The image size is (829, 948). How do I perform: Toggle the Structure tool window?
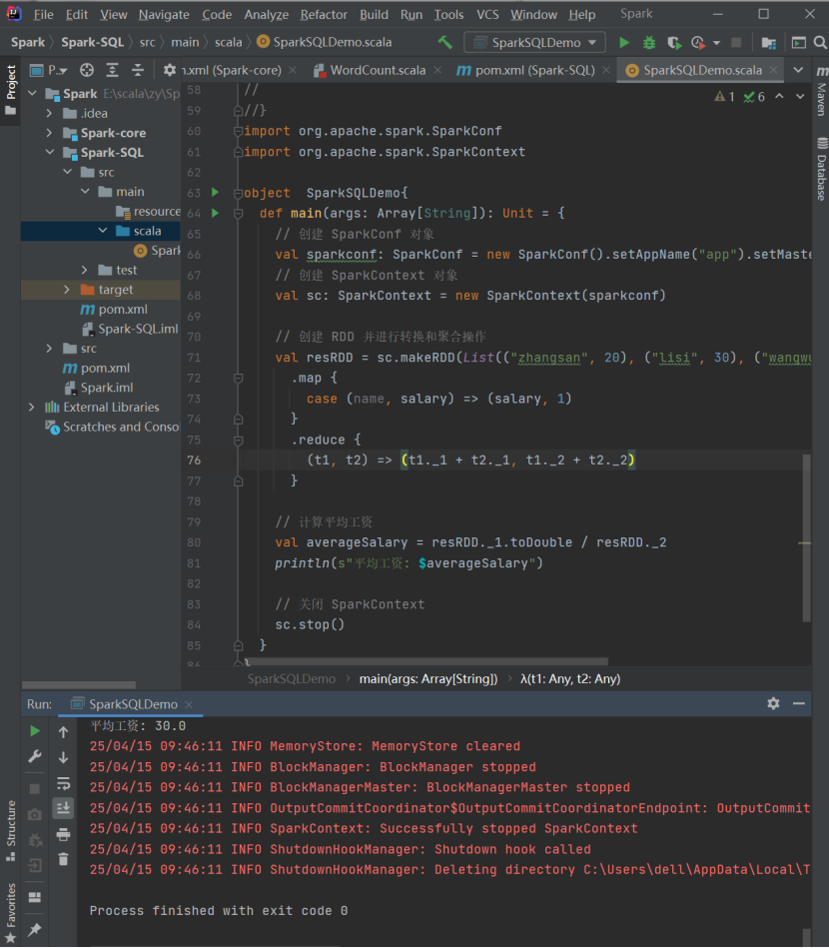[10, 831]
